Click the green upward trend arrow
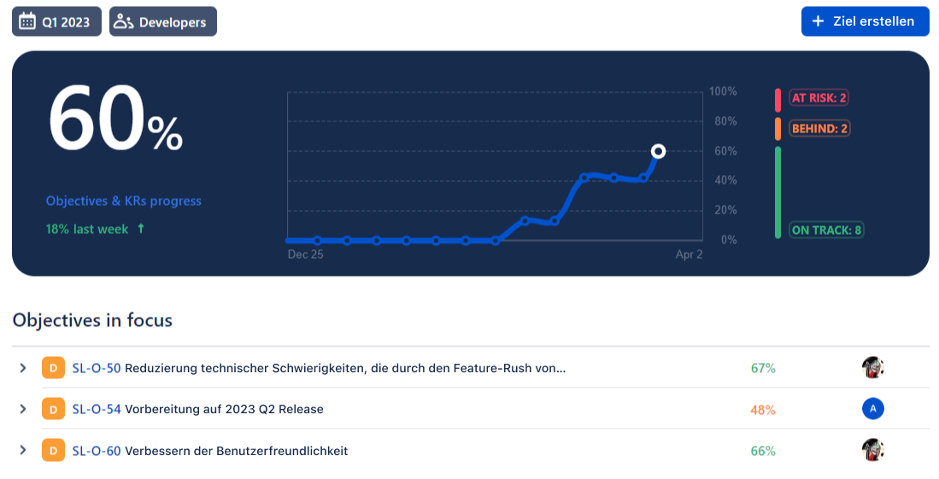Viewport: 939px width, 479px height. click(141, 229)
